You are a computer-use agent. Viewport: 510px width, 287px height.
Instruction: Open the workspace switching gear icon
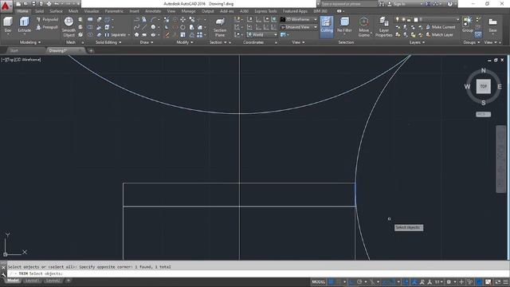tap(449, 281)
